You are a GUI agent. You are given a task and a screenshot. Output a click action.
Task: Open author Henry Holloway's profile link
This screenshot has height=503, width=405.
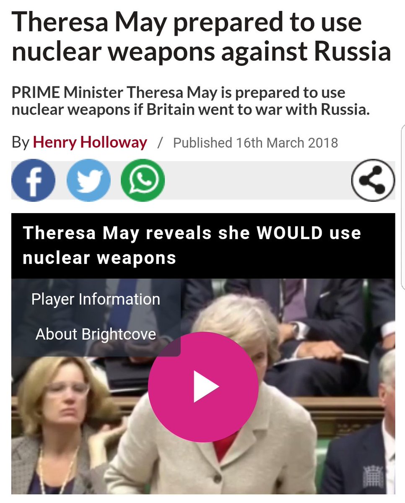click(90, 143)
